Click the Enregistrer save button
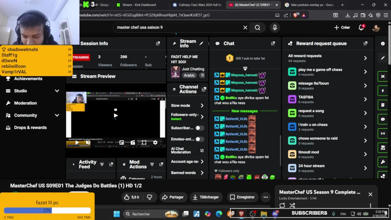 242,197
